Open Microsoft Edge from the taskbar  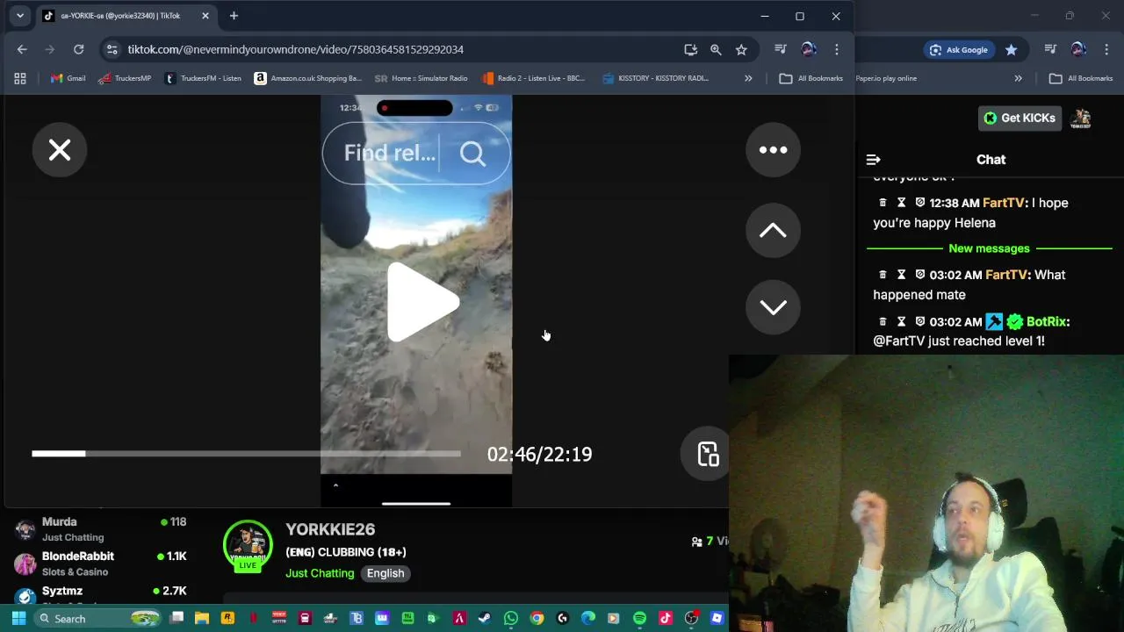(x=587, y=618)
